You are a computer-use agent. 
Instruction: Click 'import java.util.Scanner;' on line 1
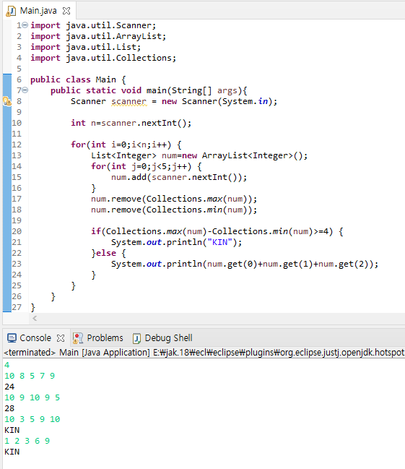[x=93, y=25]
